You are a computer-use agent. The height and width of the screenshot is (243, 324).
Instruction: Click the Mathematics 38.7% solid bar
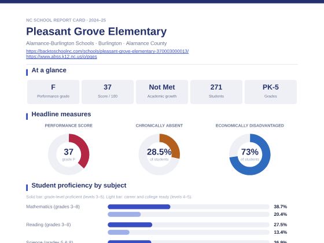139,207
